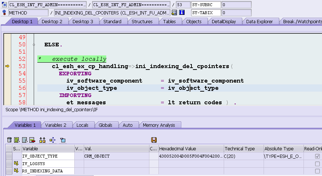Image resolution: width=322 pixels, height=176 pixels.
Task: Click the select-all corner cell of variables table
Action: pos(9,148)
